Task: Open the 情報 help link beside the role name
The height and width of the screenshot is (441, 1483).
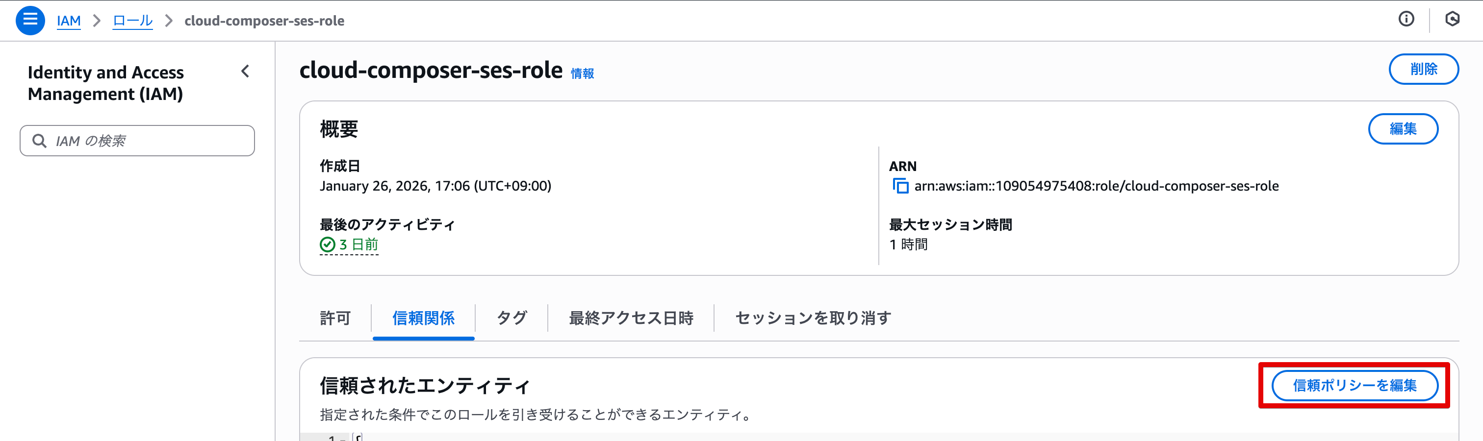Action: click(582, 73)
